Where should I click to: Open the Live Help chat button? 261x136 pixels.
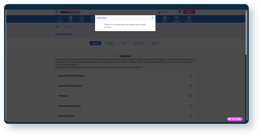coord(235,119)
